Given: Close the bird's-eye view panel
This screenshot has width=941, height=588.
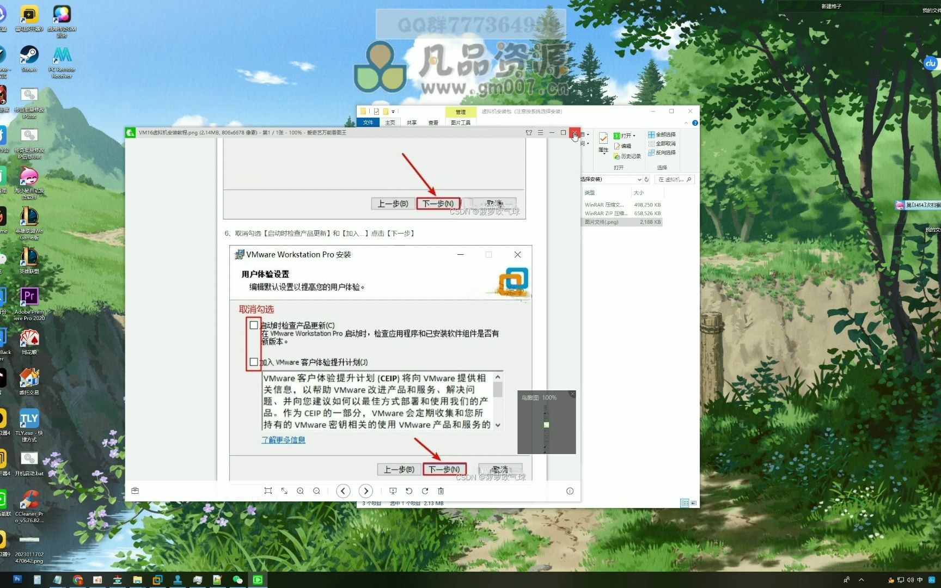Looking at the screenshot, I should click(x=572, y=394).
